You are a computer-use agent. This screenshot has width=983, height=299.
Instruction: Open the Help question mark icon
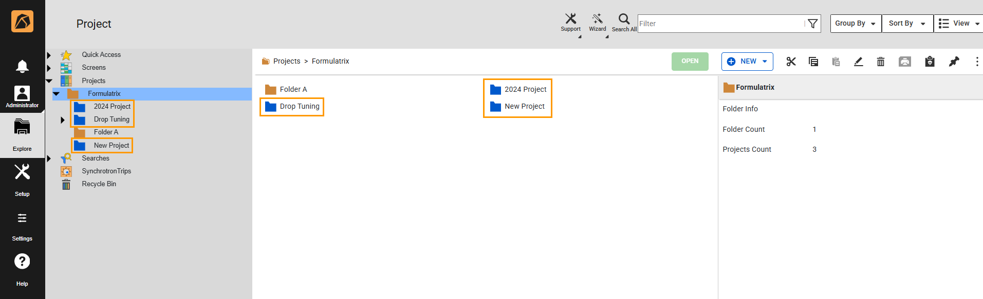coord(22,262)
